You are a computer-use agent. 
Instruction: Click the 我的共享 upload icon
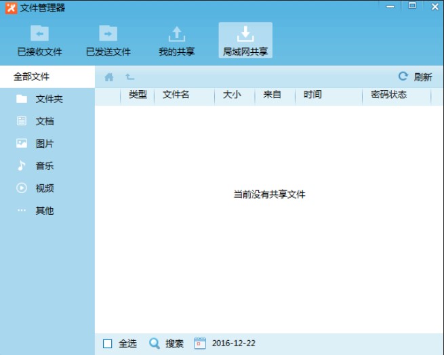point(176,34)
